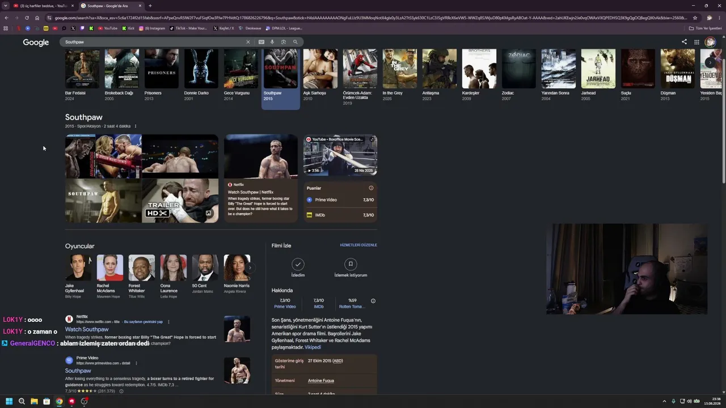Open the TikTok bookmark
The image size is (726, 408).
188,28
